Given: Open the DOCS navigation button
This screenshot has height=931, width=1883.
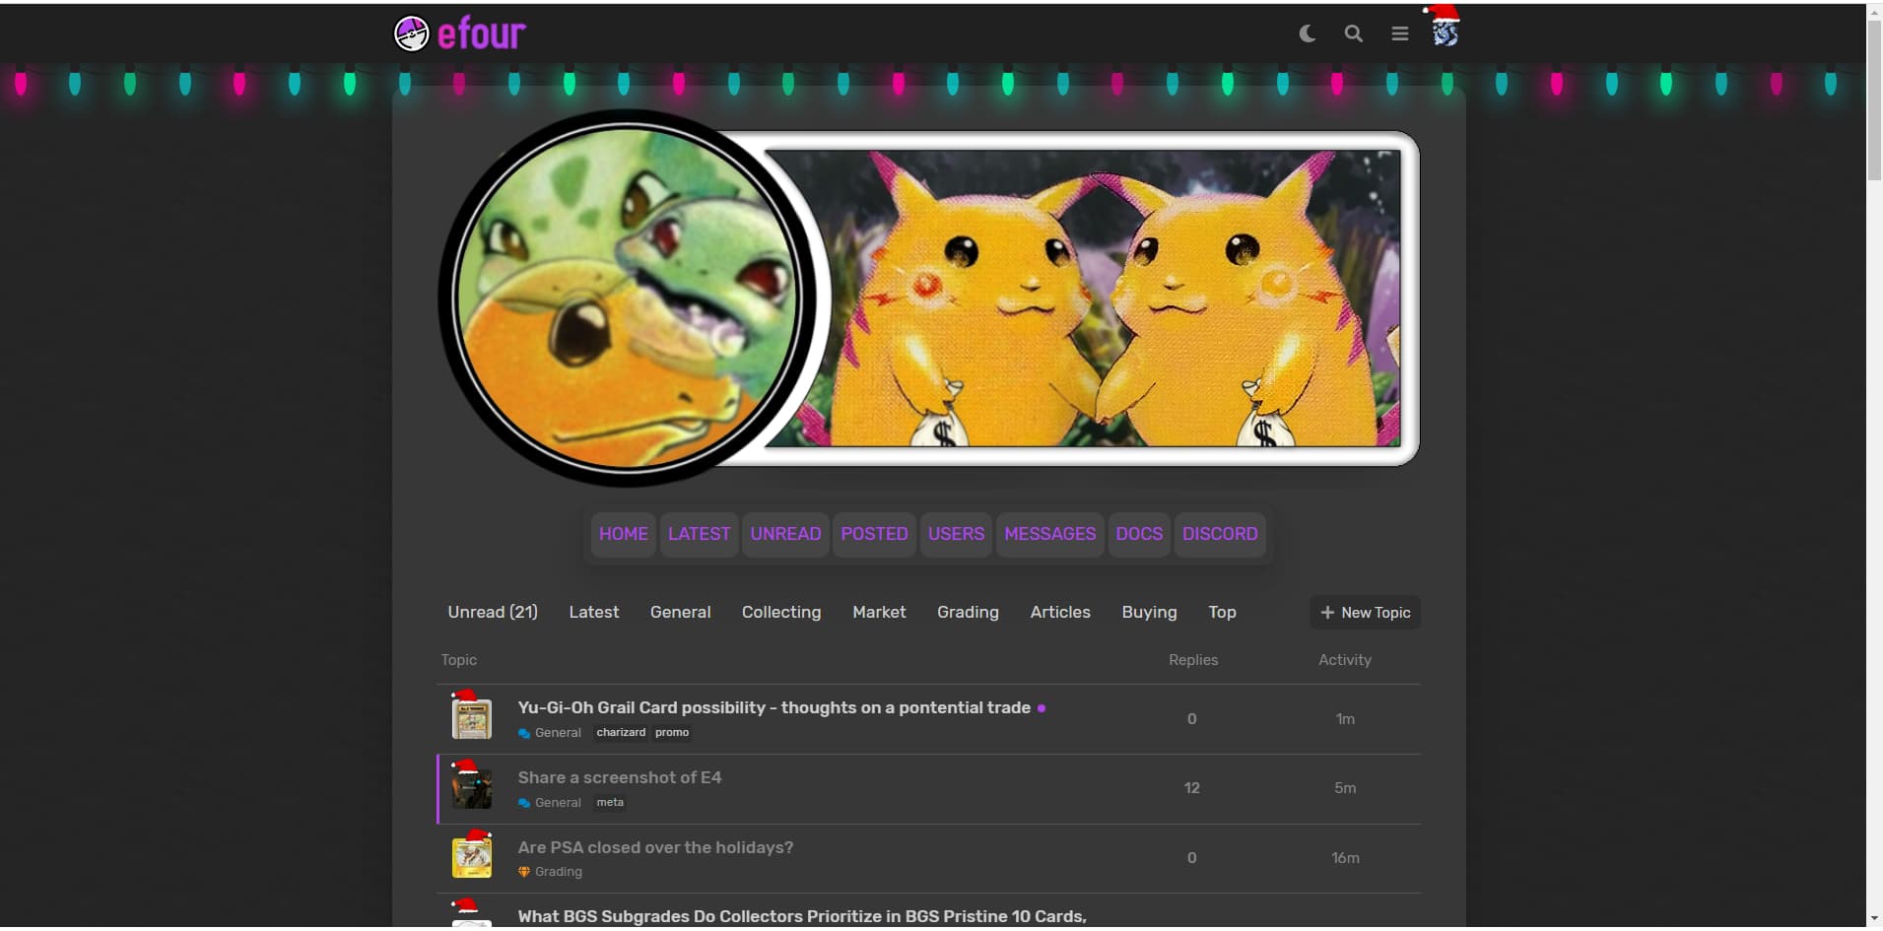Looking at the screenshot, I should pos(1139,534).
